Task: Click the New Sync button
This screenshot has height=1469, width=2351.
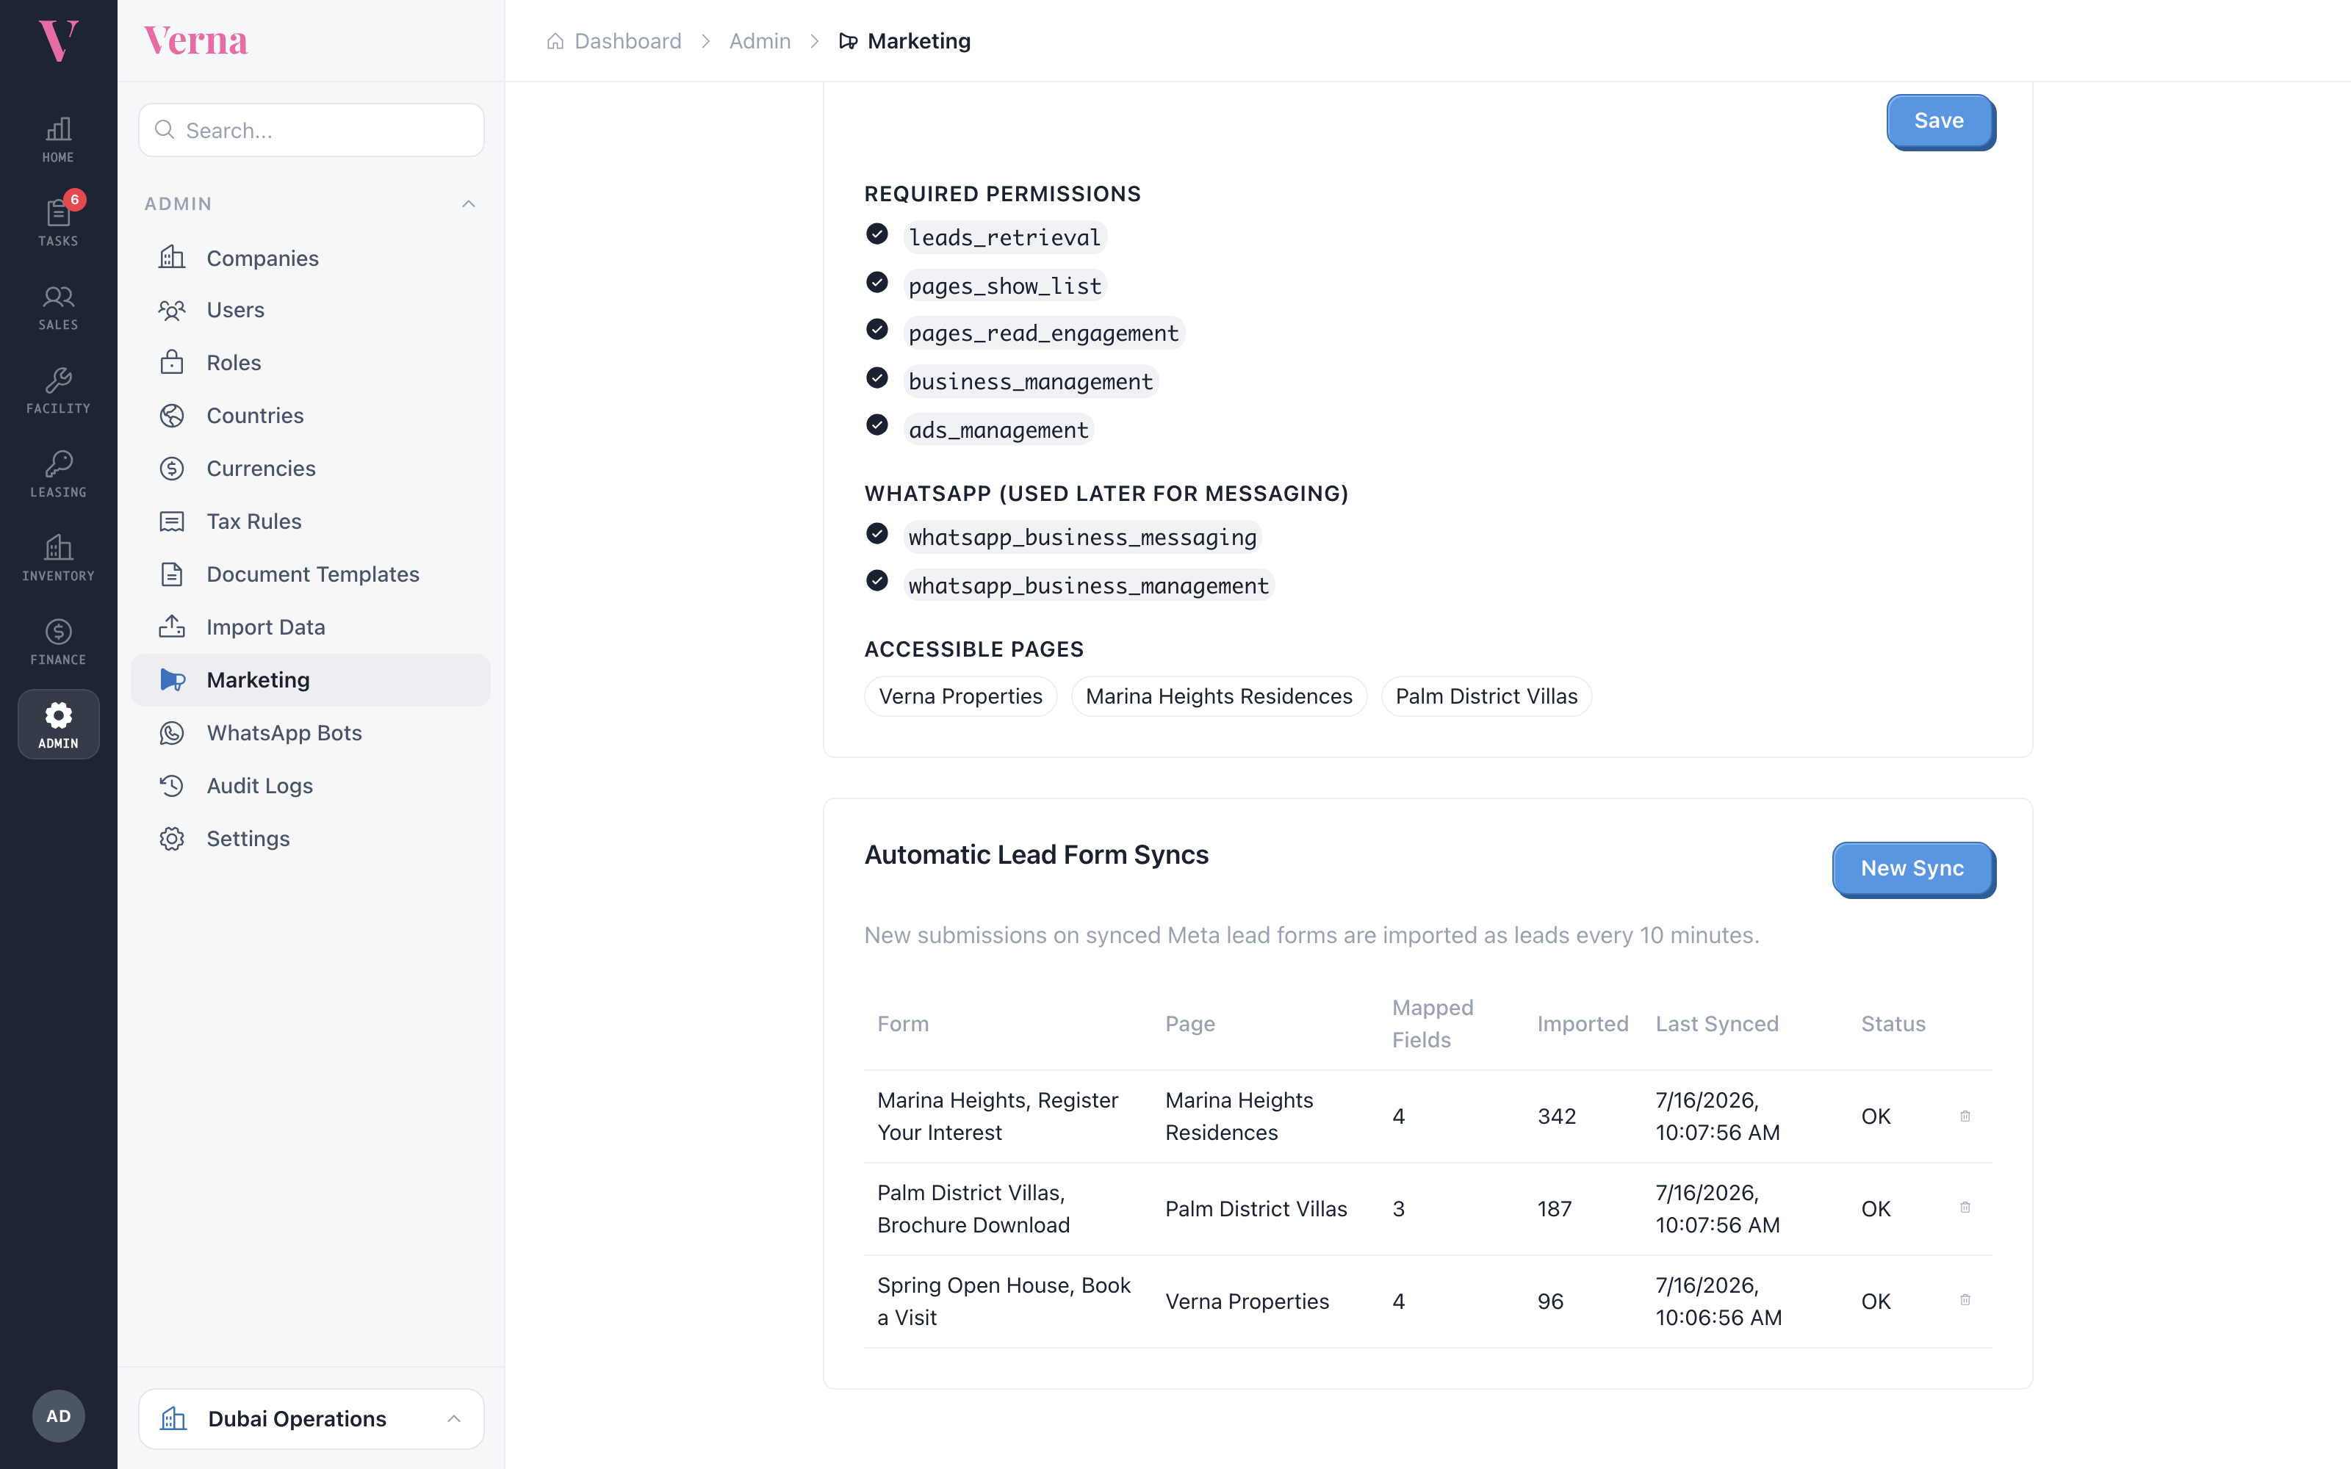Action: [x=1913, y=869]
